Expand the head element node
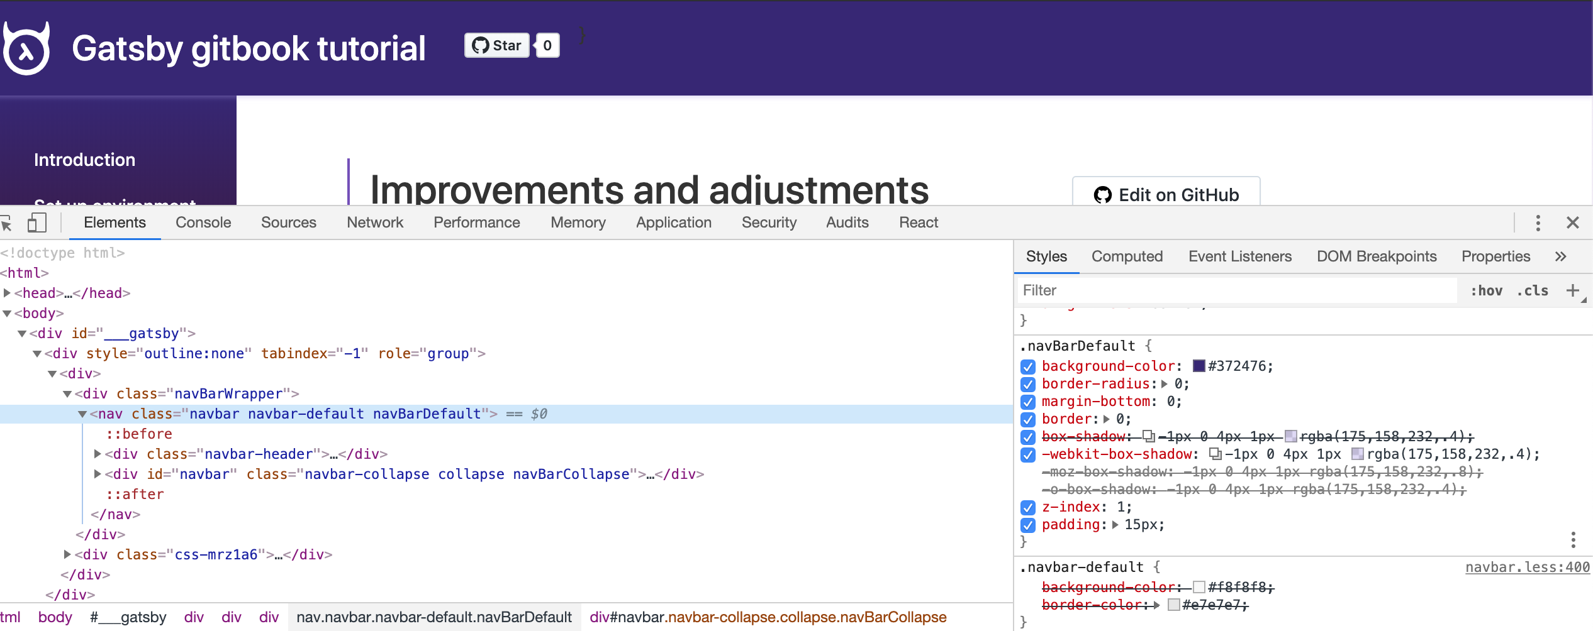The image size is (1593, 631). 7,293
